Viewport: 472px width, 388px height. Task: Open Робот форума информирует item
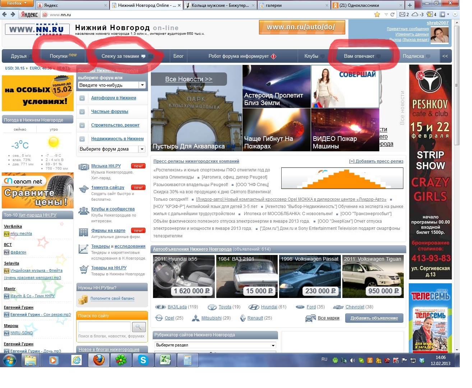pos(242,56)
